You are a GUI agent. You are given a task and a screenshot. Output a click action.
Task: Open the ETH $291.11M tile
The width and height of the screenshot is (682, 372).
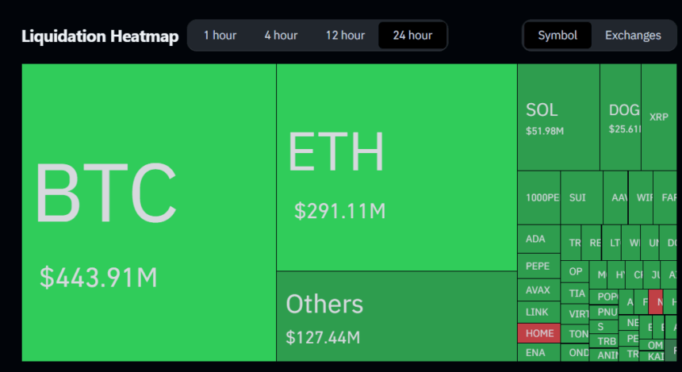tap(397, 167)
